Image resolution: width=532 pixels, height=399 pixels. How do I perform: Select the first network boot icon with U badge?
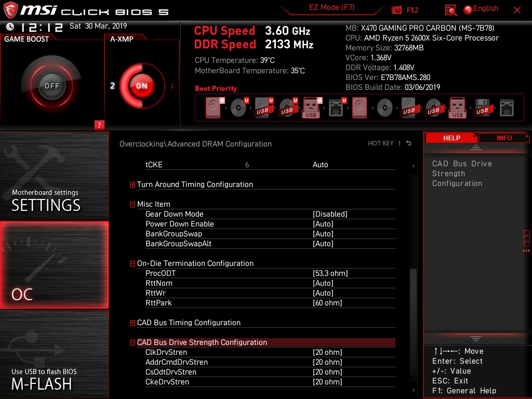(x=337, y=108)
